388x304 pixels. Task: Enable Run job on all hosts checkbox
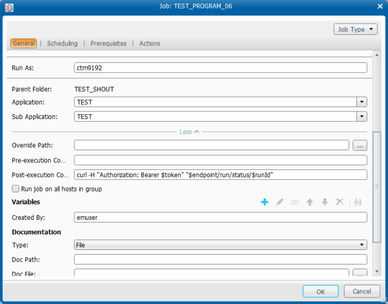coord(16,189)
